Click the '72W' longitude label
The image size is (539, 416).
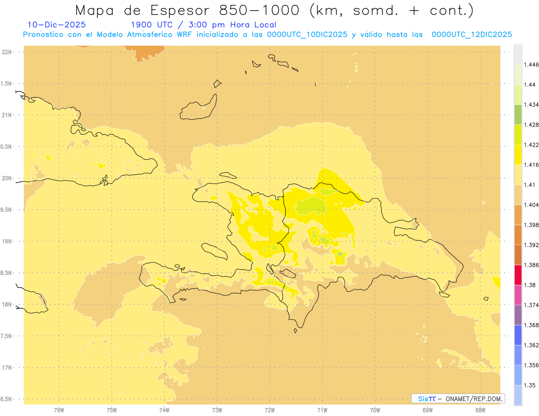click(x=270, y=410)
